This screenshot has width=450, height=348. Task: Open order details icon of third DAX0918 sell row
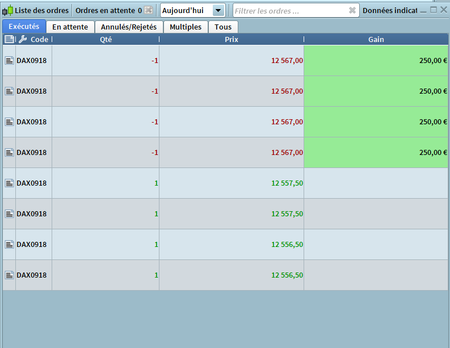pos(9,122)
